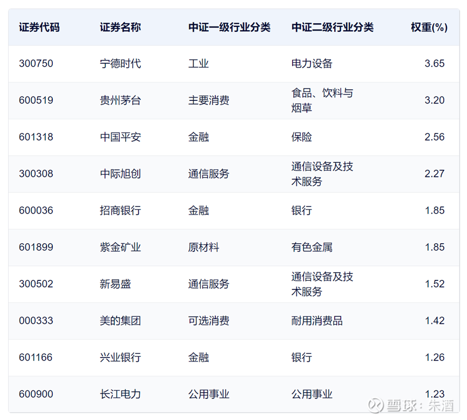Image resolution: width=467 pixels, height=420 pixels.
Task: Click 保险 industry cell
Action: click(302, 137)
